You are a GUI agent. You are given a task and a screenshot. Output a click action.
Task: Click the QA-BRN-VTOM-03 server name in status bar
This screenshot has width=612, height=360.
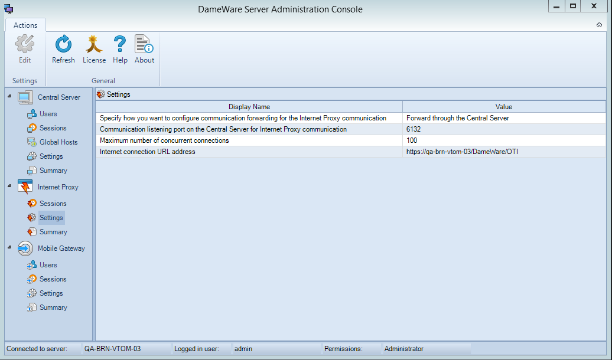tap(112, 349)
